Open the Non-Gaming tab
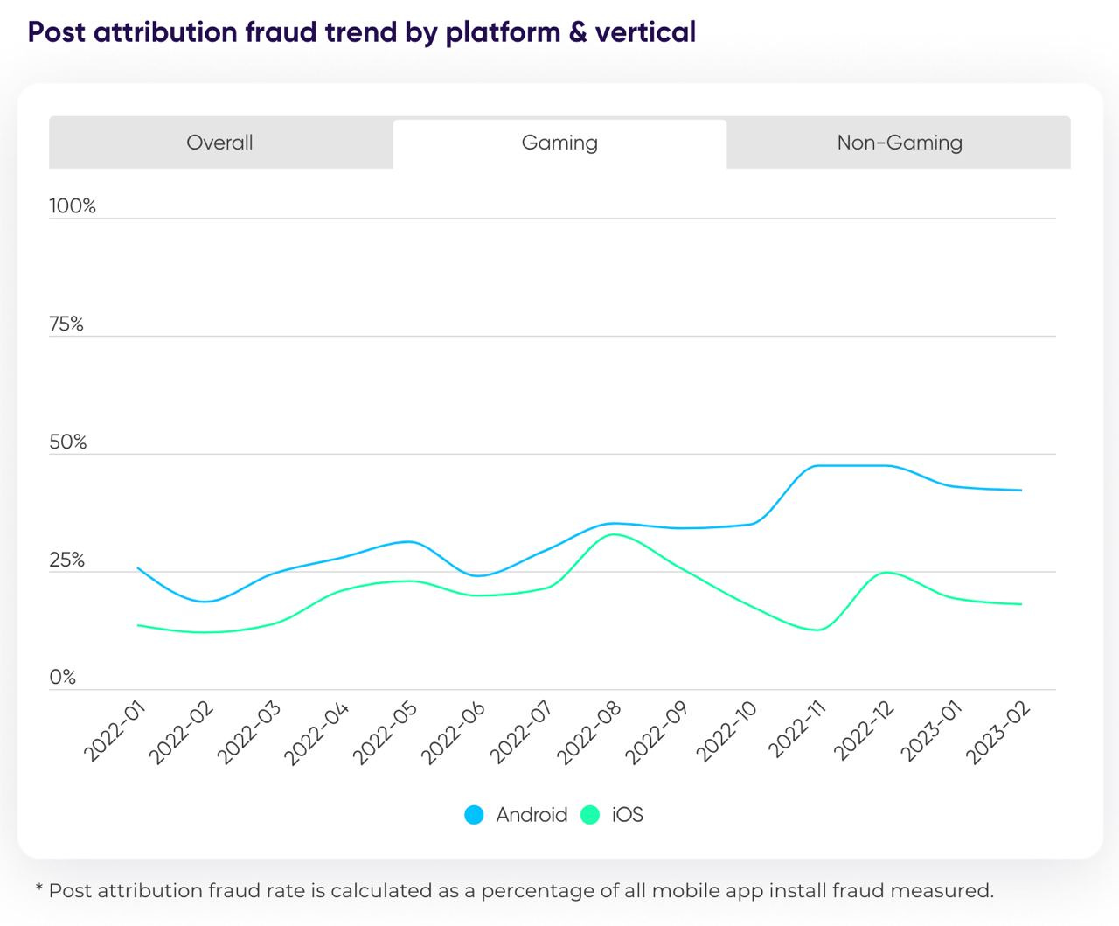1119x926 pixels. 899,143
